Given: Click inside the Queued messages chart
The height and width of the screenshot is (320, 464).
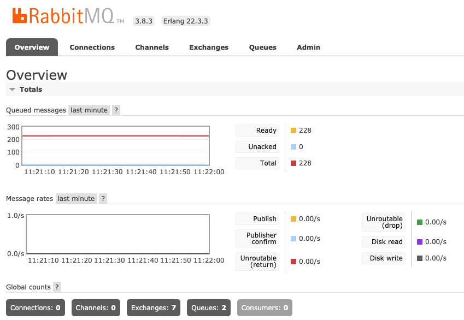Looking at the screenshot, I should (116, 145).
